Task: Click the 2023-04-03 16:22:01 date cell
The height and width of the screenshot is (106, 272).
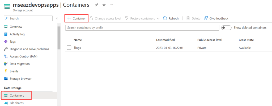Action: [170, 48]
